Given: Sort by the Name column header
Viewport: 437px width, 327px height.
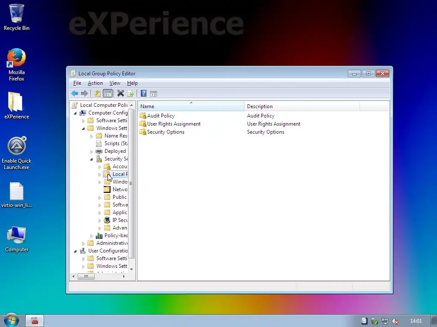Looking at the screenshot, I should [x=191, y=106].
